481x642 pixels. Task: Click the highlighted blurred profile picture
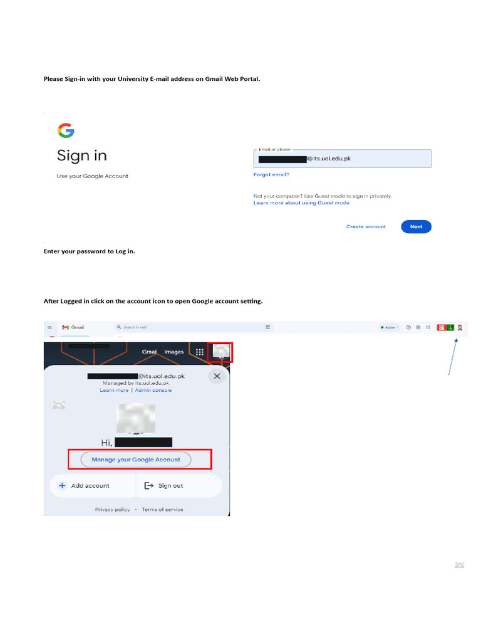(221, 352)
